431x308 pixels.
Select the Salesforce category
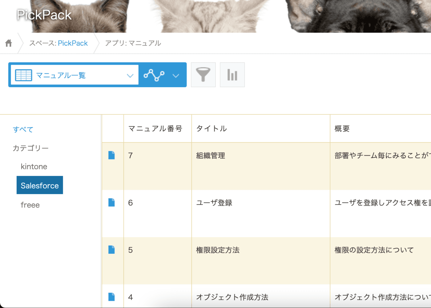coord(40,185)
